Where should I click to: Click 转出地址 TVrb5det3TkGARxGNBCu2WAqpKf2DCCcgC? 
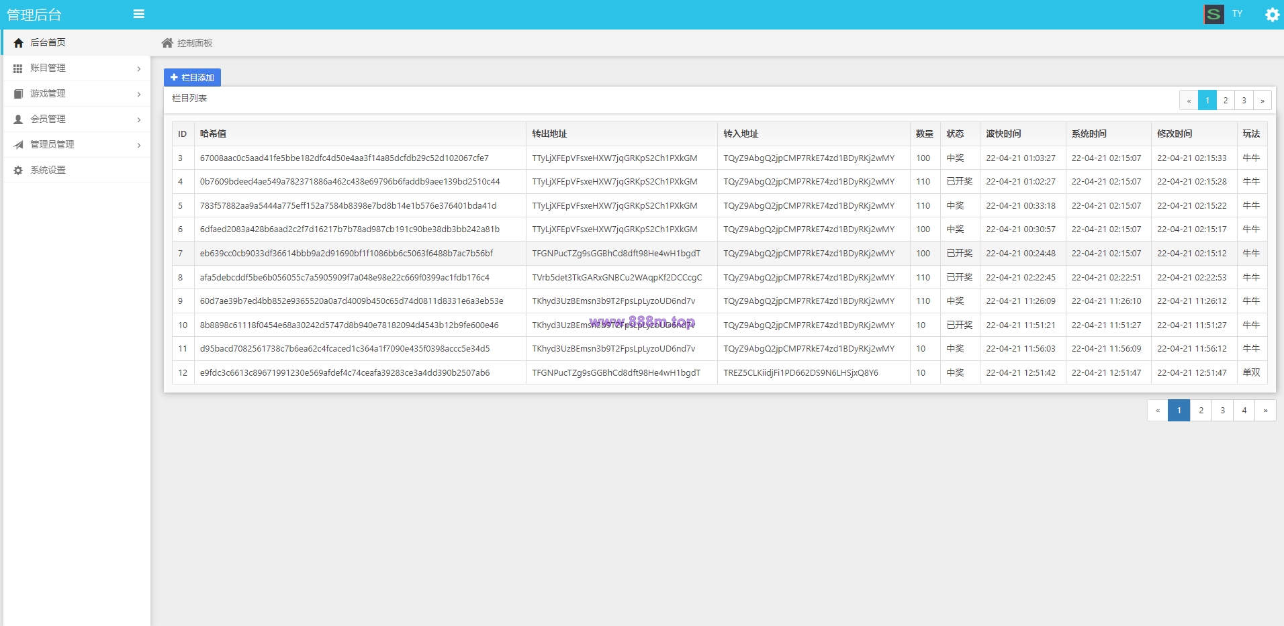click(617, 278)
